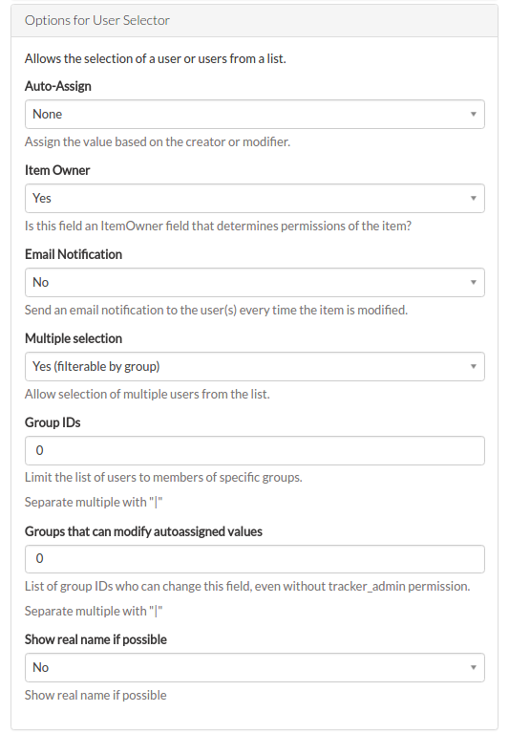Click the arrow icon of Multiple selection select
This screenshot has height=734, width=509.
coord(474,367)
